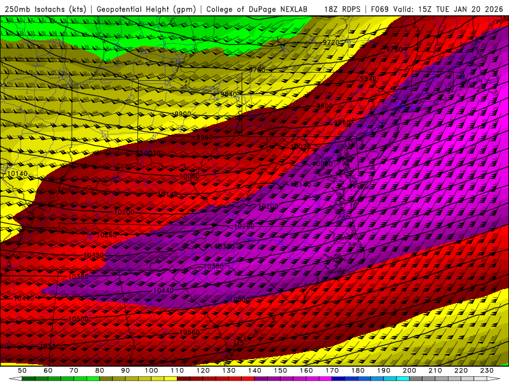Select the 120 value on the color scale
Screen dimensions: 509x382
(x=203, y=371)
